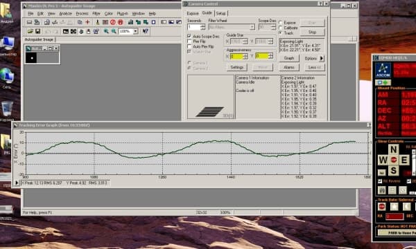Viewport: 416px width, 249px height.
Task: Click the zoom out magnifier icon
Action: 114,31
